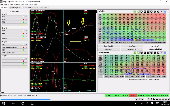This screenshot has width=170, height=106.
Task: Jump to start of log
Action: tap(154, 99)
